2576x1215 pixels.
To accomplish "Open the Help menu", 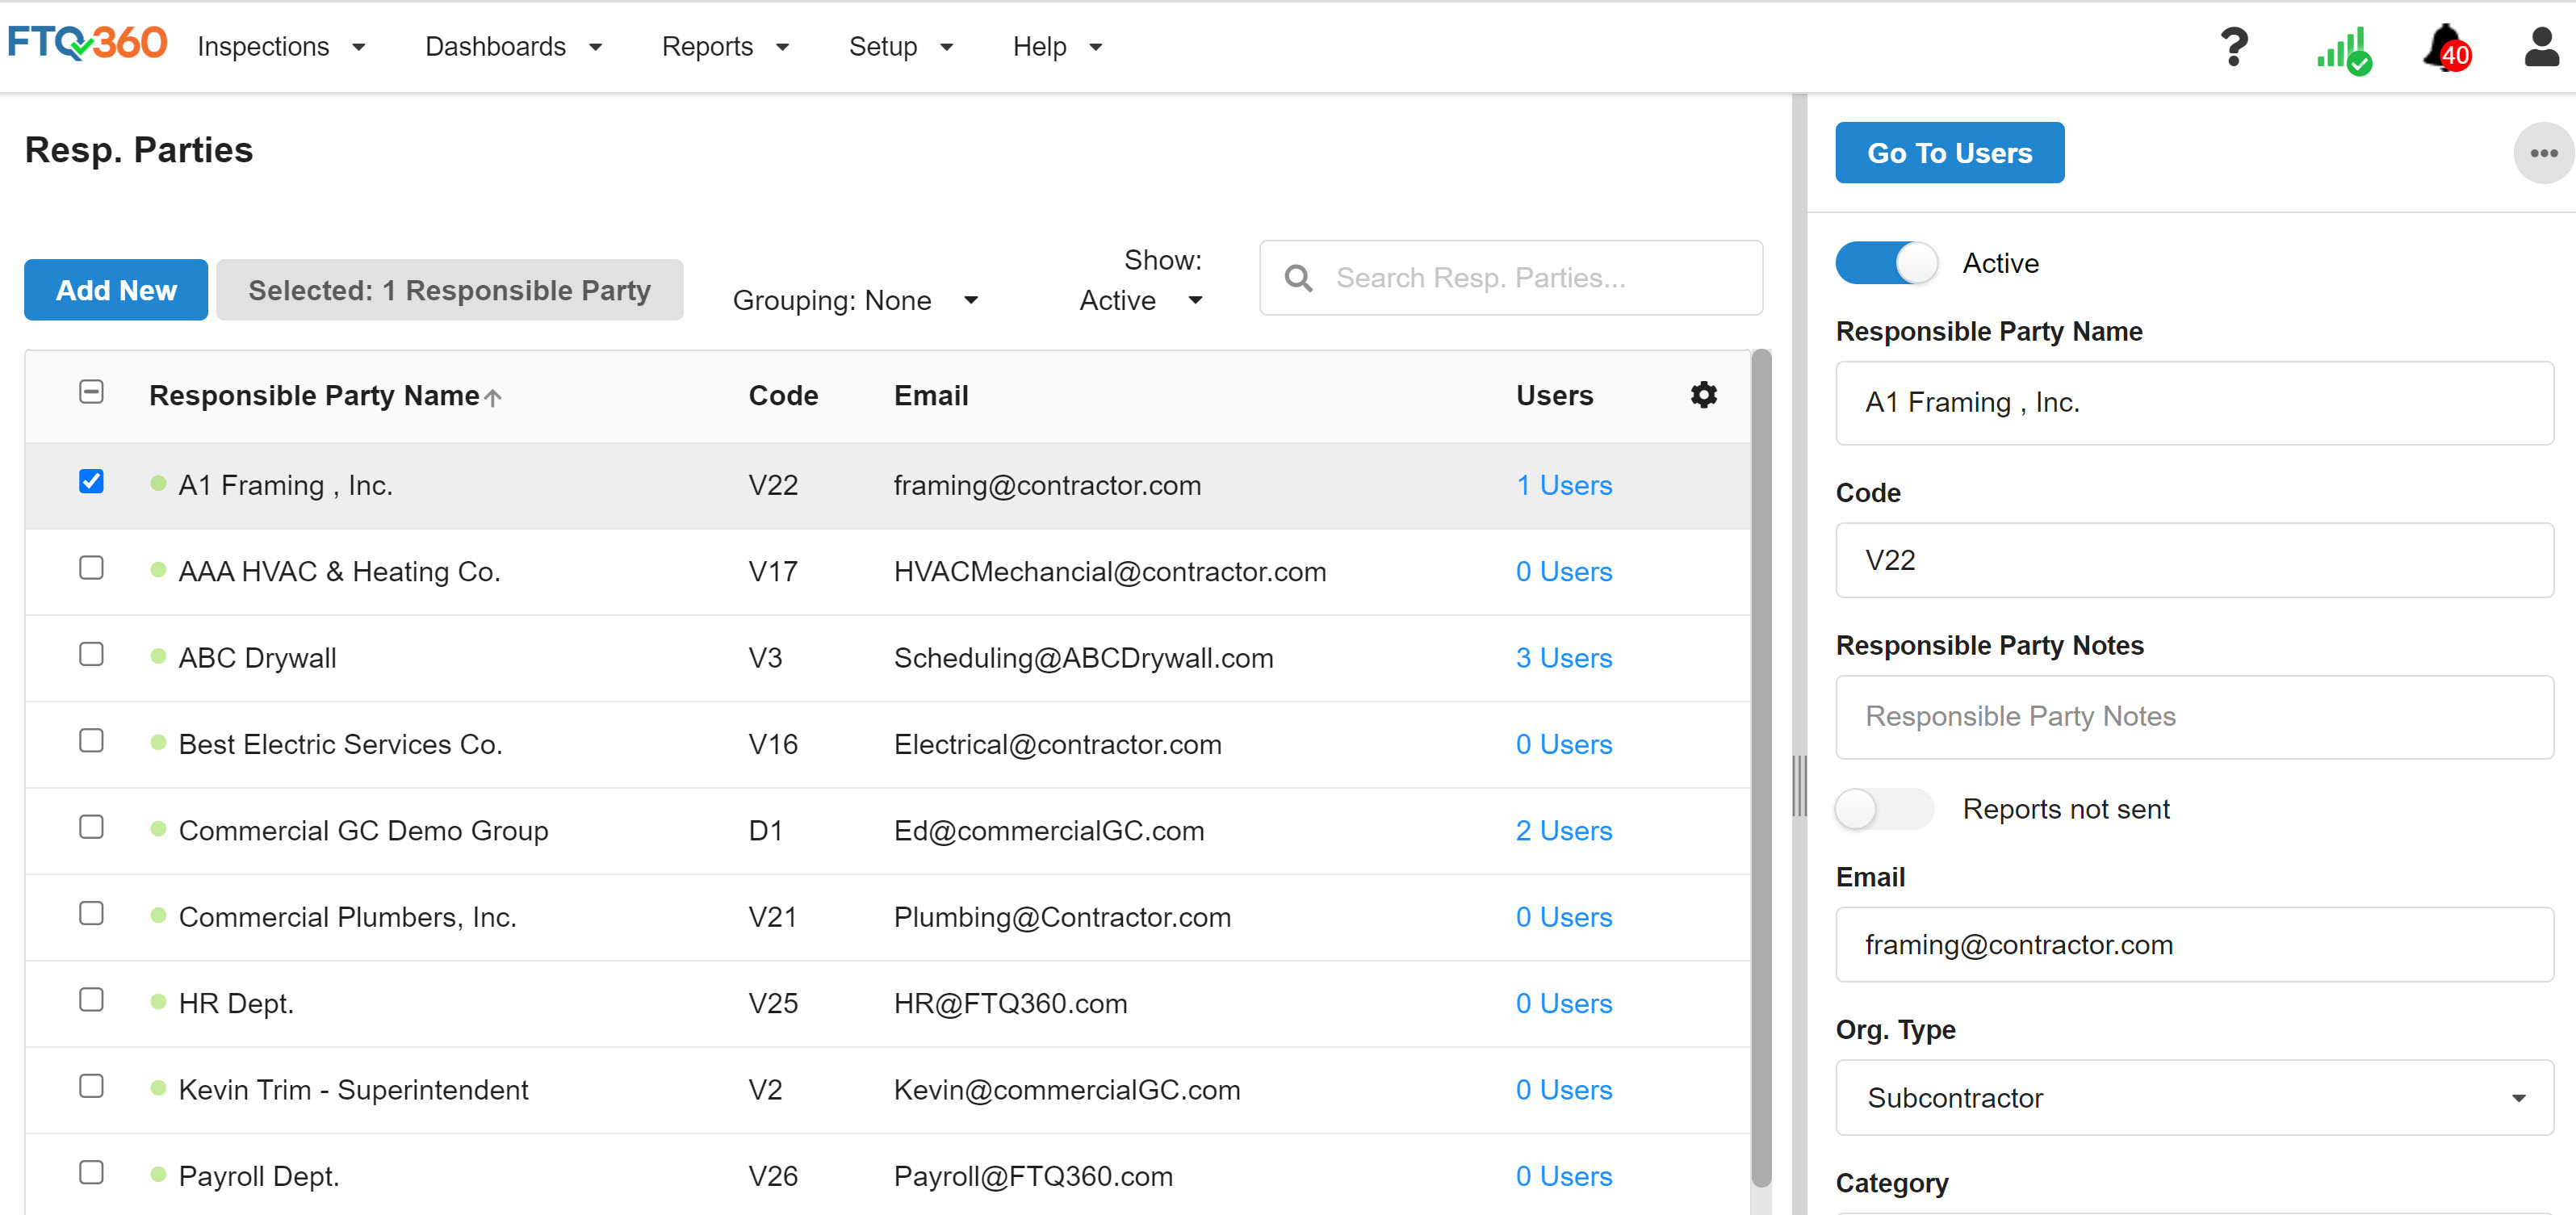I will [1057, 47].
